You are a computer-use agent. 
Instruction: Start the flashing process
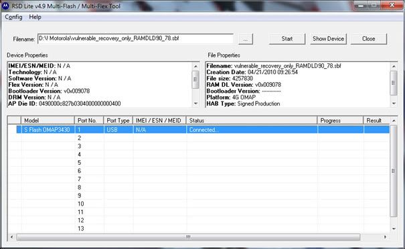[x=287, y=39]
